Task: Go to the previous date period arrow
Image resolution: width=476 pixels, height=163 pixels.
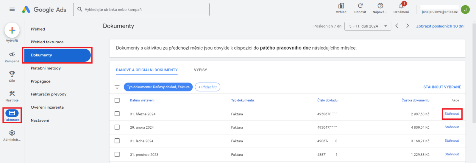Action: tap(397, 26)
